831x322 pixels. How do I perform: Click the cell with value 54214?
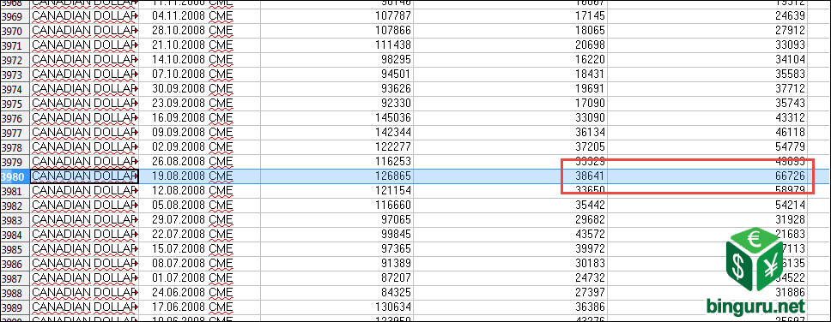click(x=707, y=206)
